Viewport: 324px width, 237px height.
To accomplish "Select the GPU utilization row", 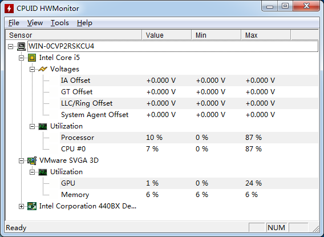I will [189, 183].
